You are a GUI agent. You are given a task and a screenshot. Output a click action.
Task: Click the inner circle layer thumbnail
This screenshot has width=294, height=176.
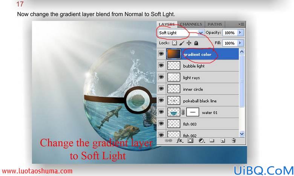(x=174, y=89)
